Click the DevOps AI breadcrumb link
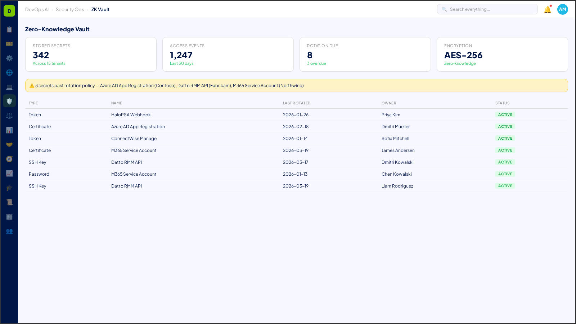Image resolution: width=576 pixels, height=324 pixels. 37,9
